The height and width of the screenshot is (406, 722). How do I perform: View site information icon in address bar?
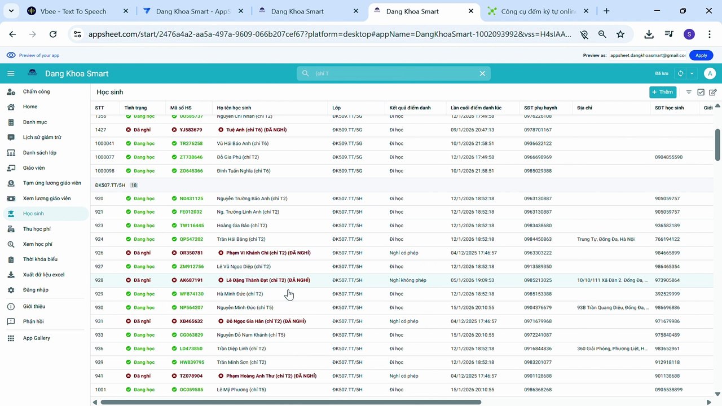(77, 34)
